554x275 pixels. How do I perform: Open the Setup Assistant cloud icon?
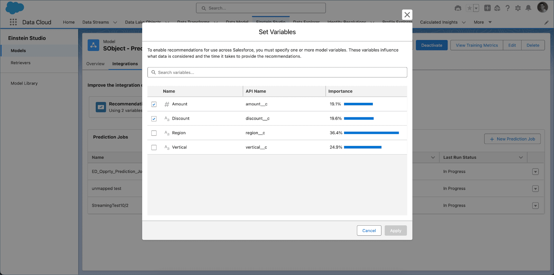(497, 8)
